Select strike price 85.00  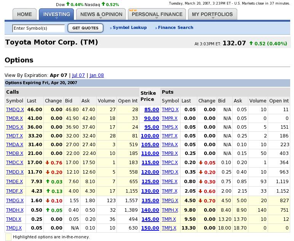click(x=152, y=110)
